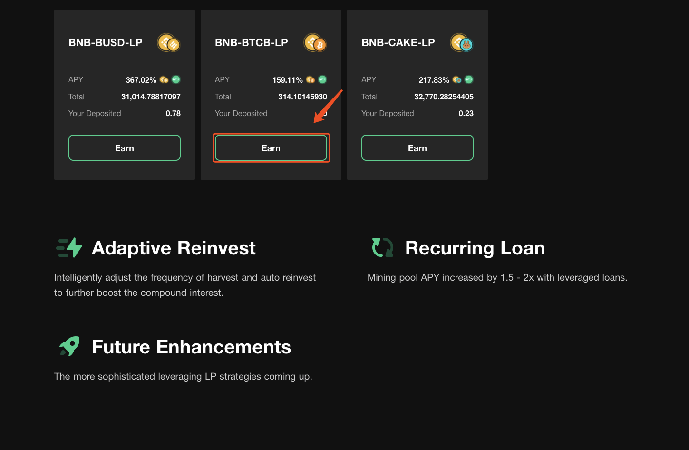Click the green reward icon beside 367.02% APY
Viewport: 689px width, 450px height.
click(176, 79)
